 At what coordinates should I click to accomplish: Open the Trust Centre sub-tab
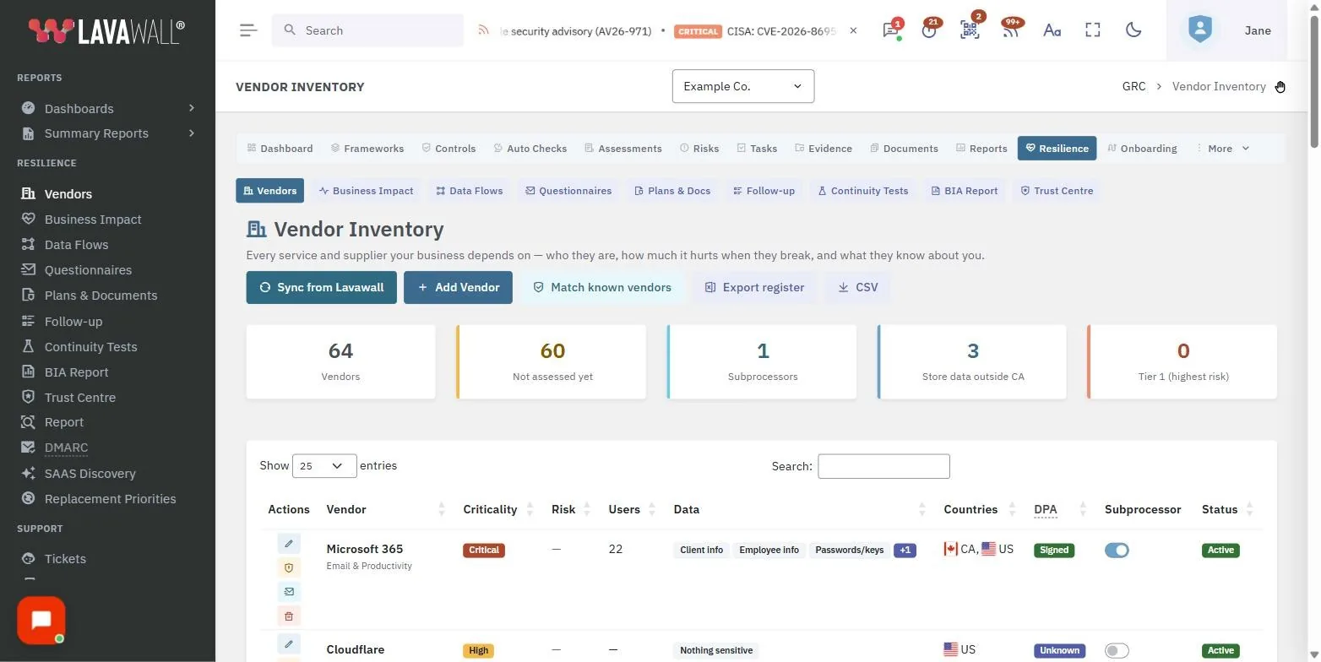coord(1057,191)
